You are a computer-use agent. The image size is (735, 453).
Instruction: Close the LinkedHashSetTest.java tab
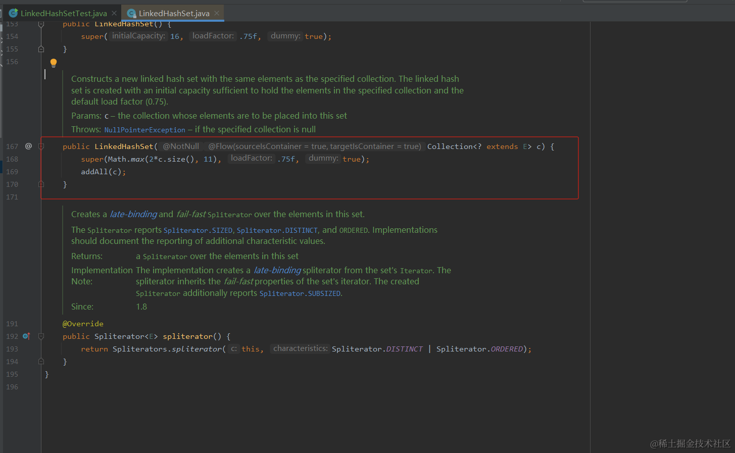(114, 13)
